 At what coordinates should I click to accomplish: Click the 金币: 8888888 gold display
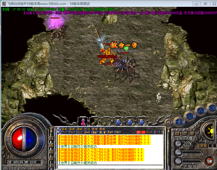[x=95, y=9]
